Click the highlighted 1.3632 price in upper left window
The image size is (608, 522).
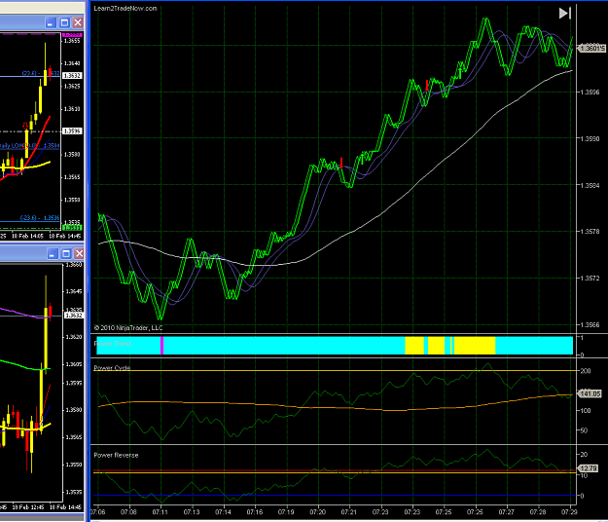pyautogui.click(x=72, y=75)
